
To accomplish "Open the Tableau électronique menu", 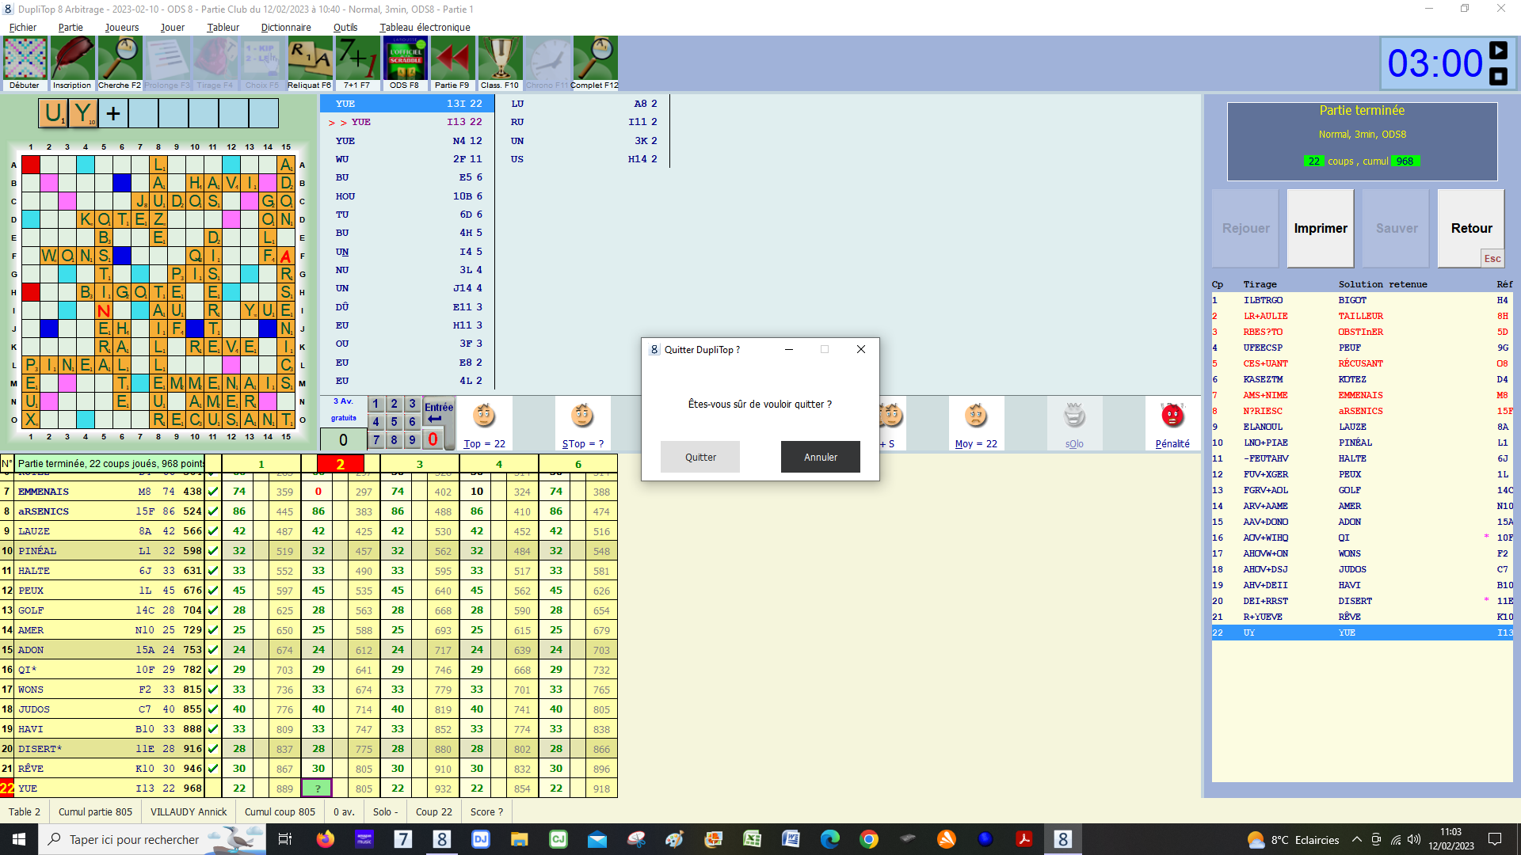I will (x=425, y=27).
